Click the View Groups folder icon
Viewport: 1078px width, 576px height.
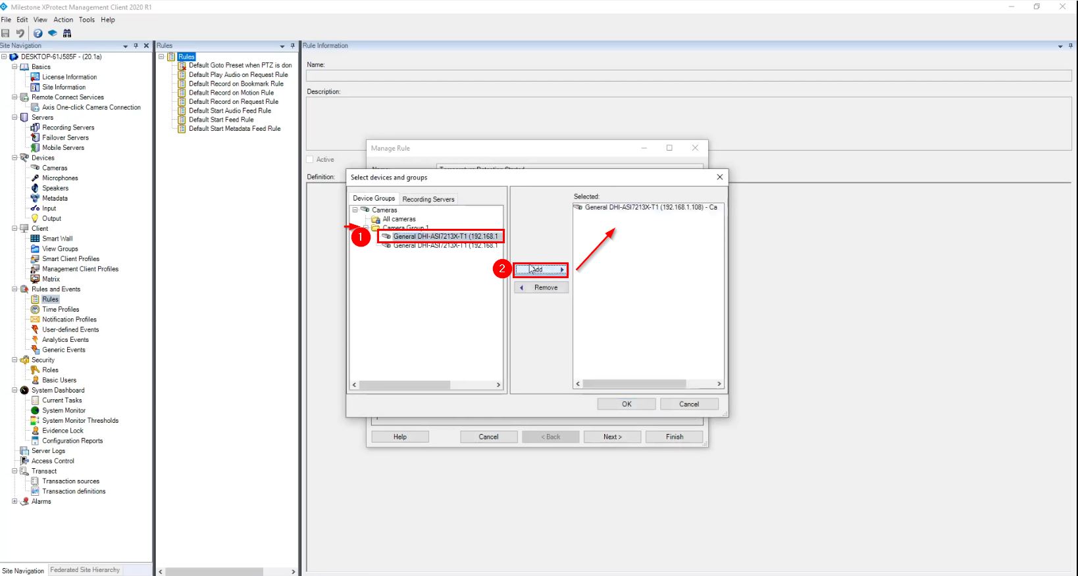click(36, 249)
